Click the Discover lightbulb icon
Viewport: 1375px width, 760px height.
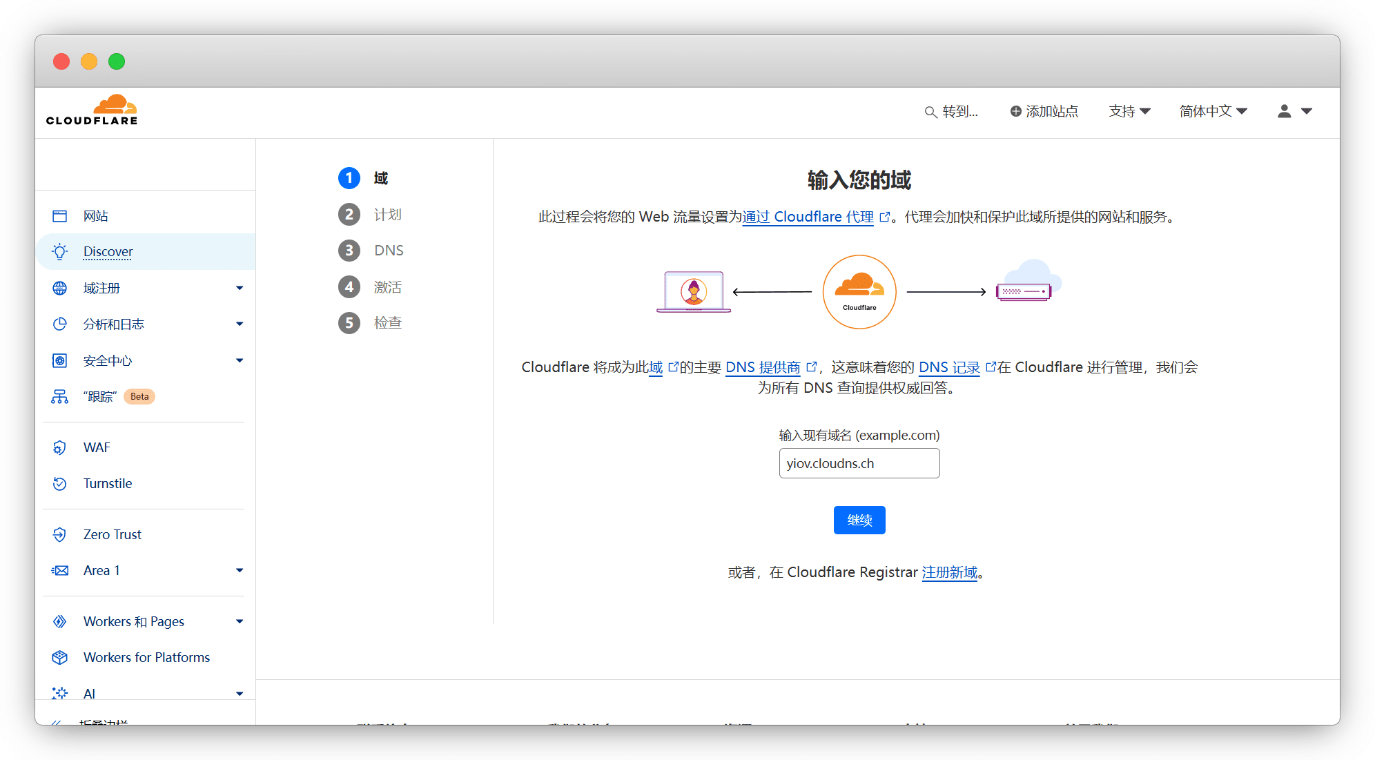tap(60, 252)
